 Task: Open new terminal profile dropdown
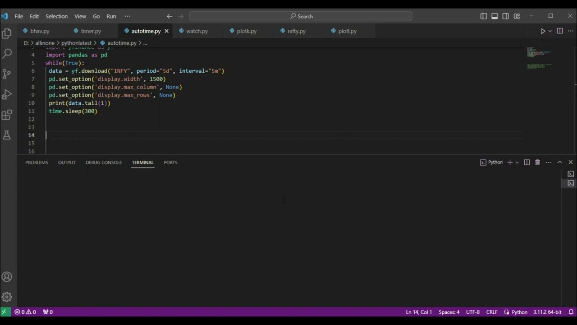click(517, 162)
